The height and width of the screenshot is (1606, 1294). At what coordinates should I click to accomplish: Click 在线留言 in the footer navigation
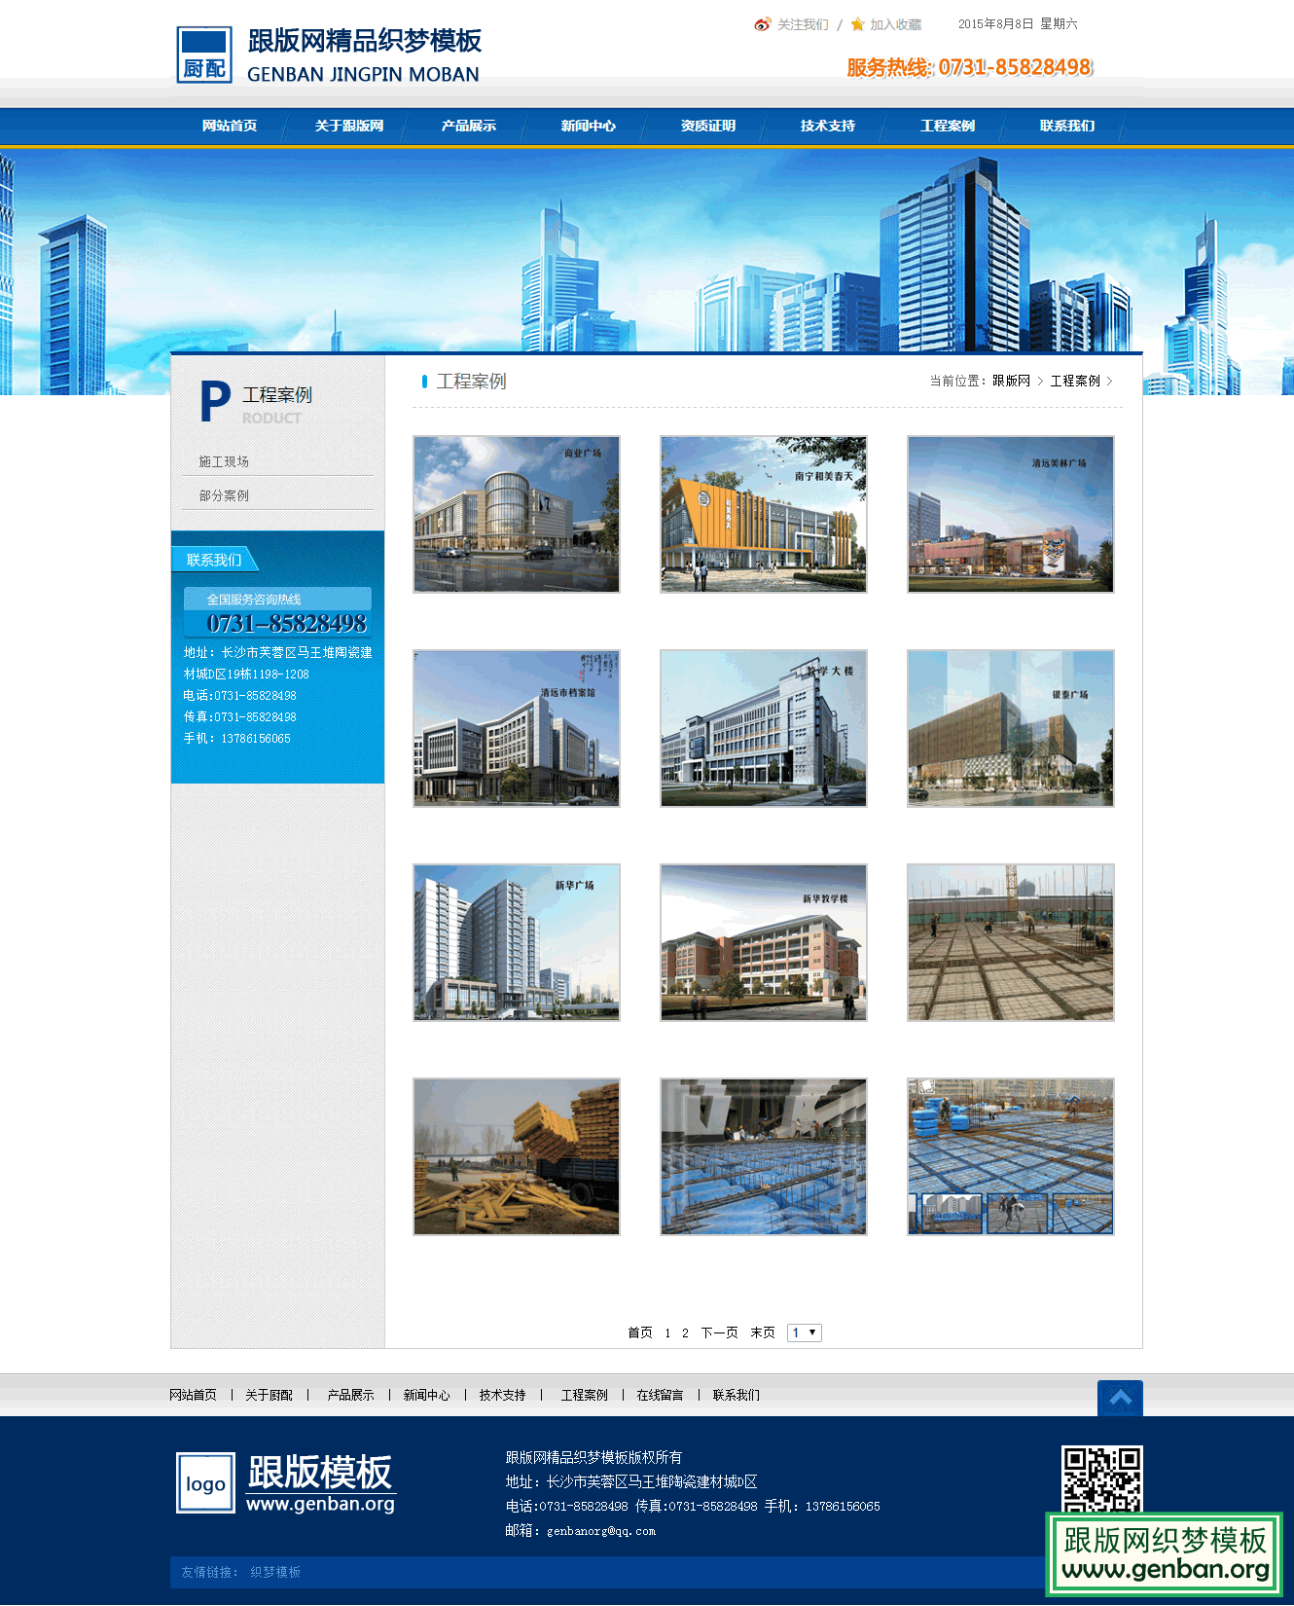pos(660,1395)
